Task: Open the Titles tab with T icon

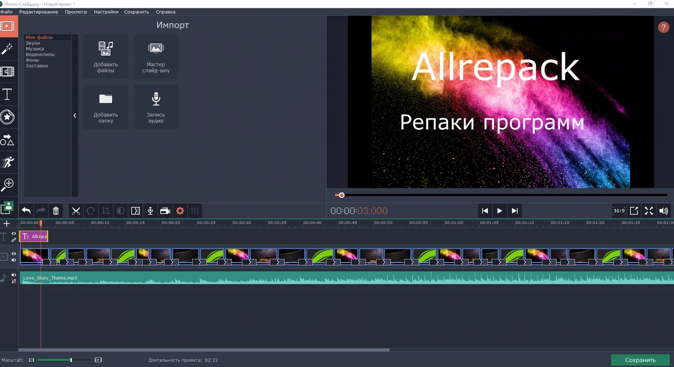Action: (8, 94)
